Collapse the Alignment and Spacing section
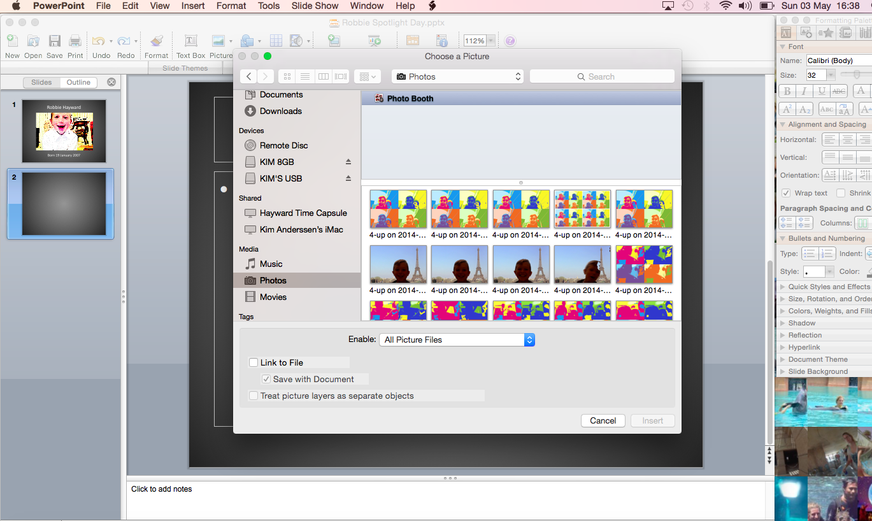Viewport: 872px width, 521px height. [783, 124]
